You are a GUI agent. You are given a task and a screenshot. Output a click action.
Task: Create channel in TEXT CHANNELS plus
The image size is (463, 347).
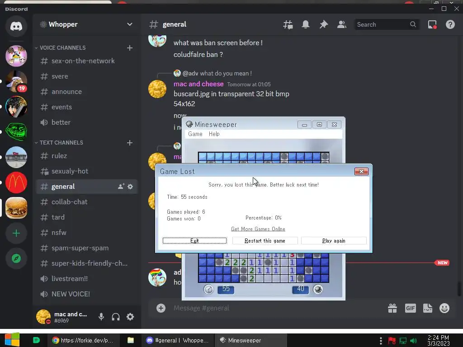pyautogui.click(x=130, y=143)
